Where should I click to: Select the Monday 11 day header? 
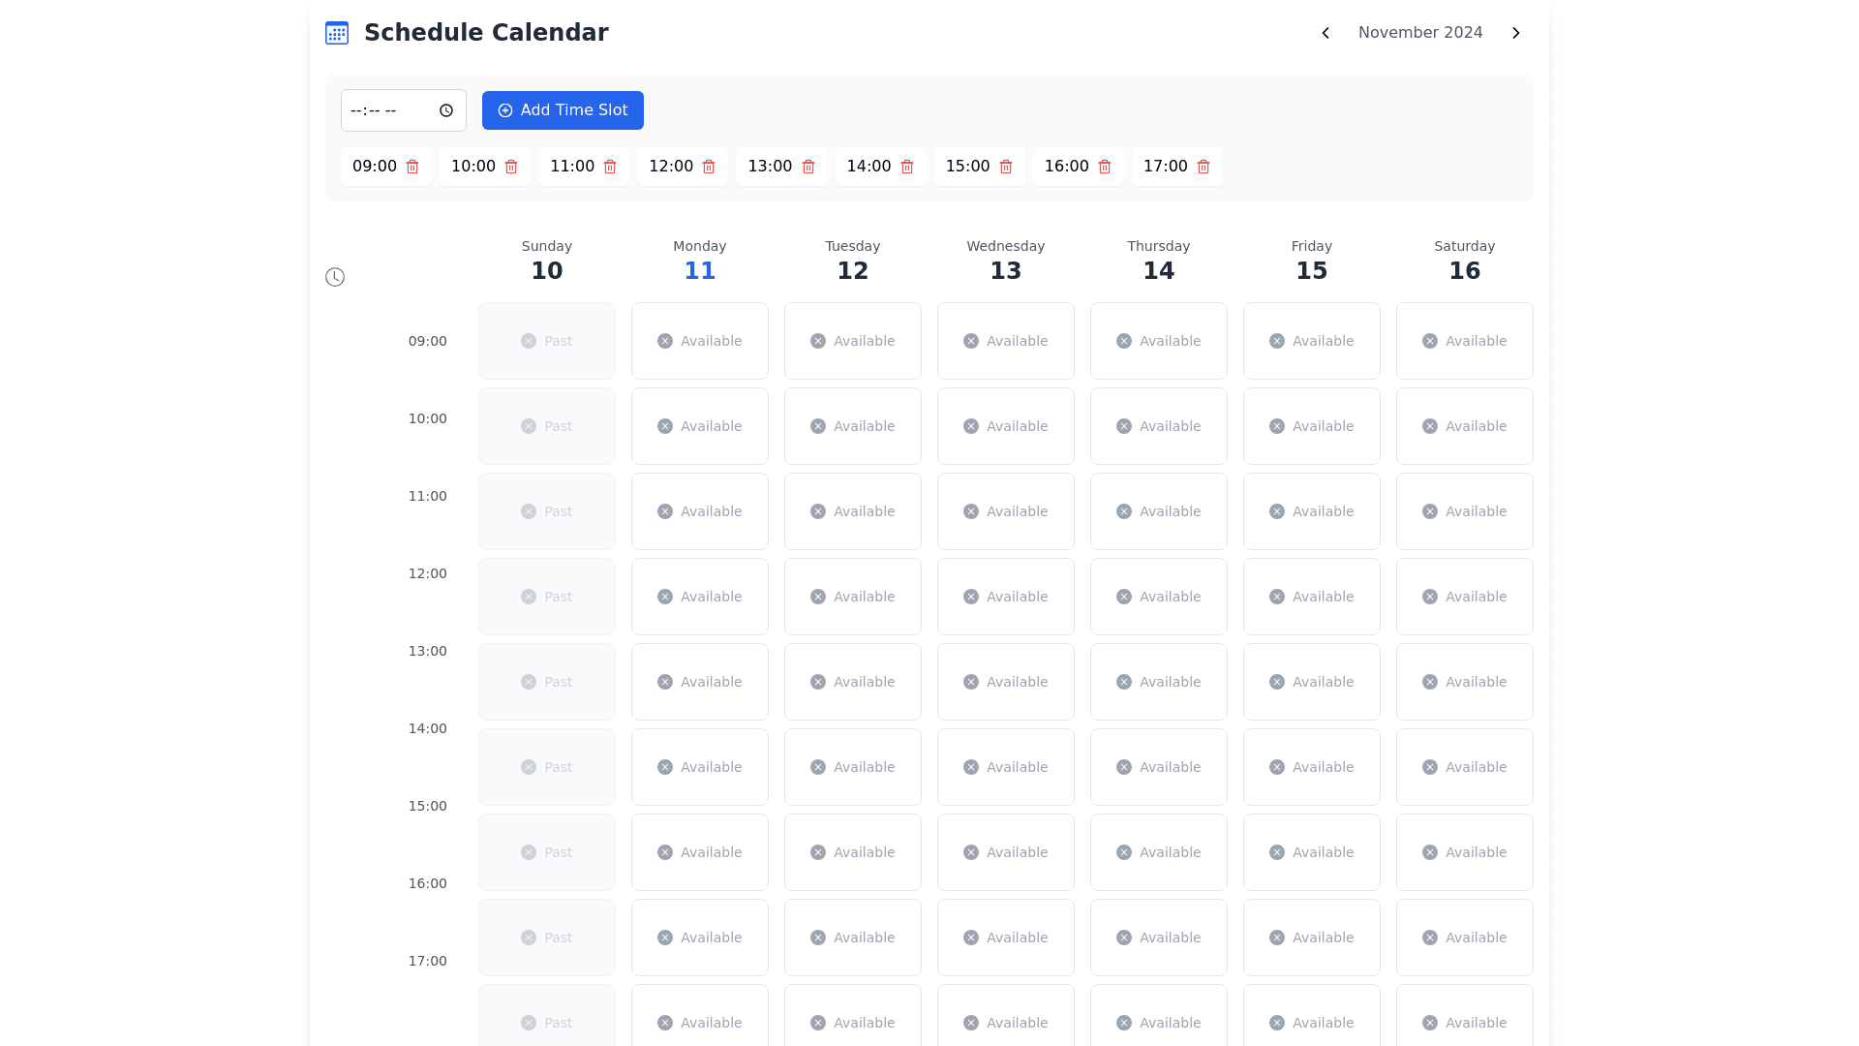click(x=699, y=261)
